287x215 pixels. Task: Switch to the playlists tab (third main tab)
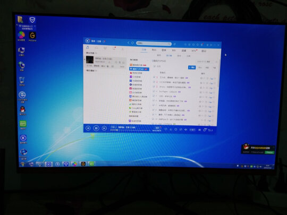click(x=164, y=50)
